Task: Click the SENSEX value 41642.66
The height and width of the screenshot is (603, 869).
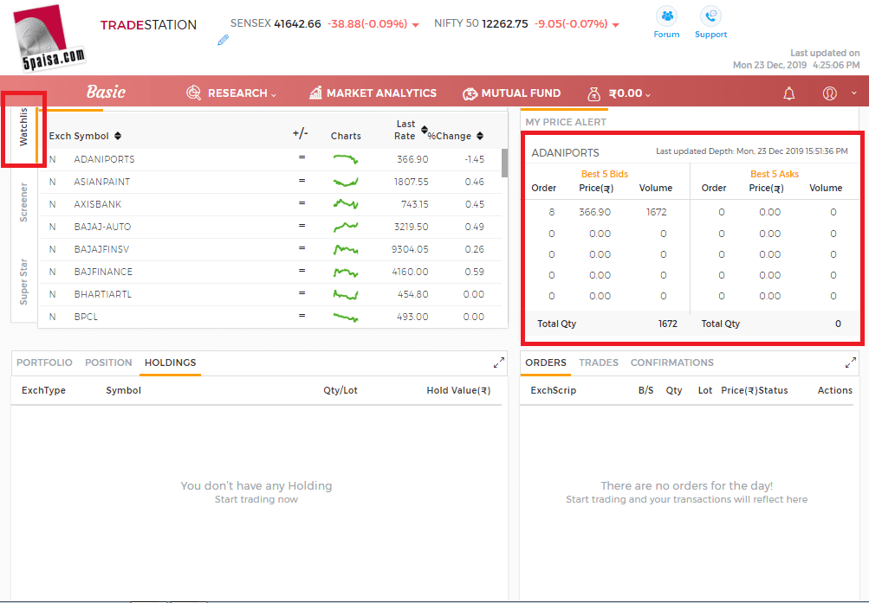Action: [298, 23]
